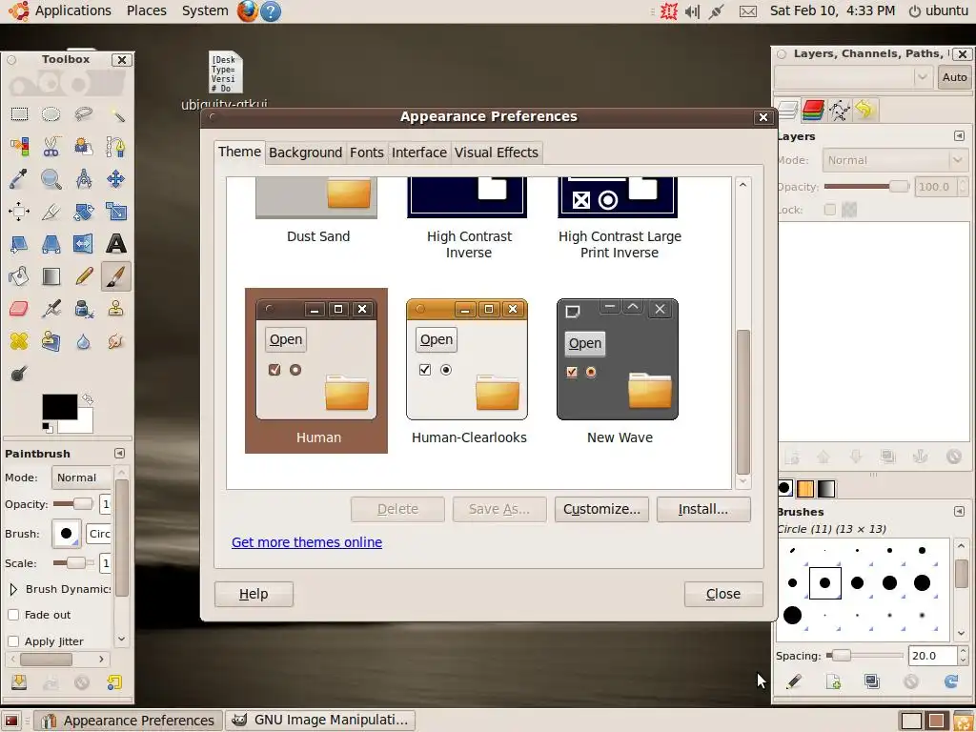Open the Places menu
The image size is (976, 732).
click(146, 10)
